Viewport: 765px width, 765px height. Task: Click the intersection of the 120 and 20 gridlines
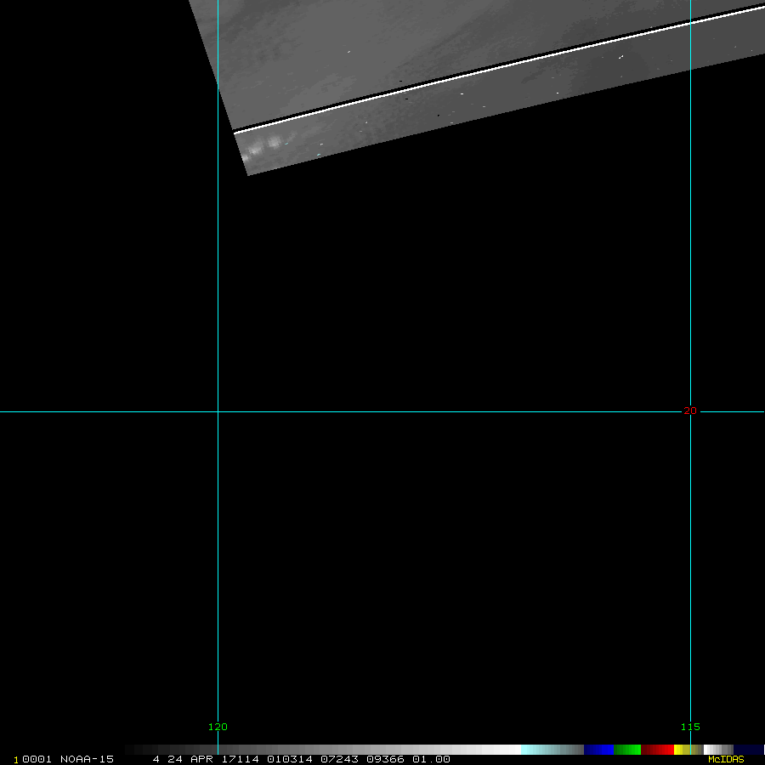click(218, 411)
